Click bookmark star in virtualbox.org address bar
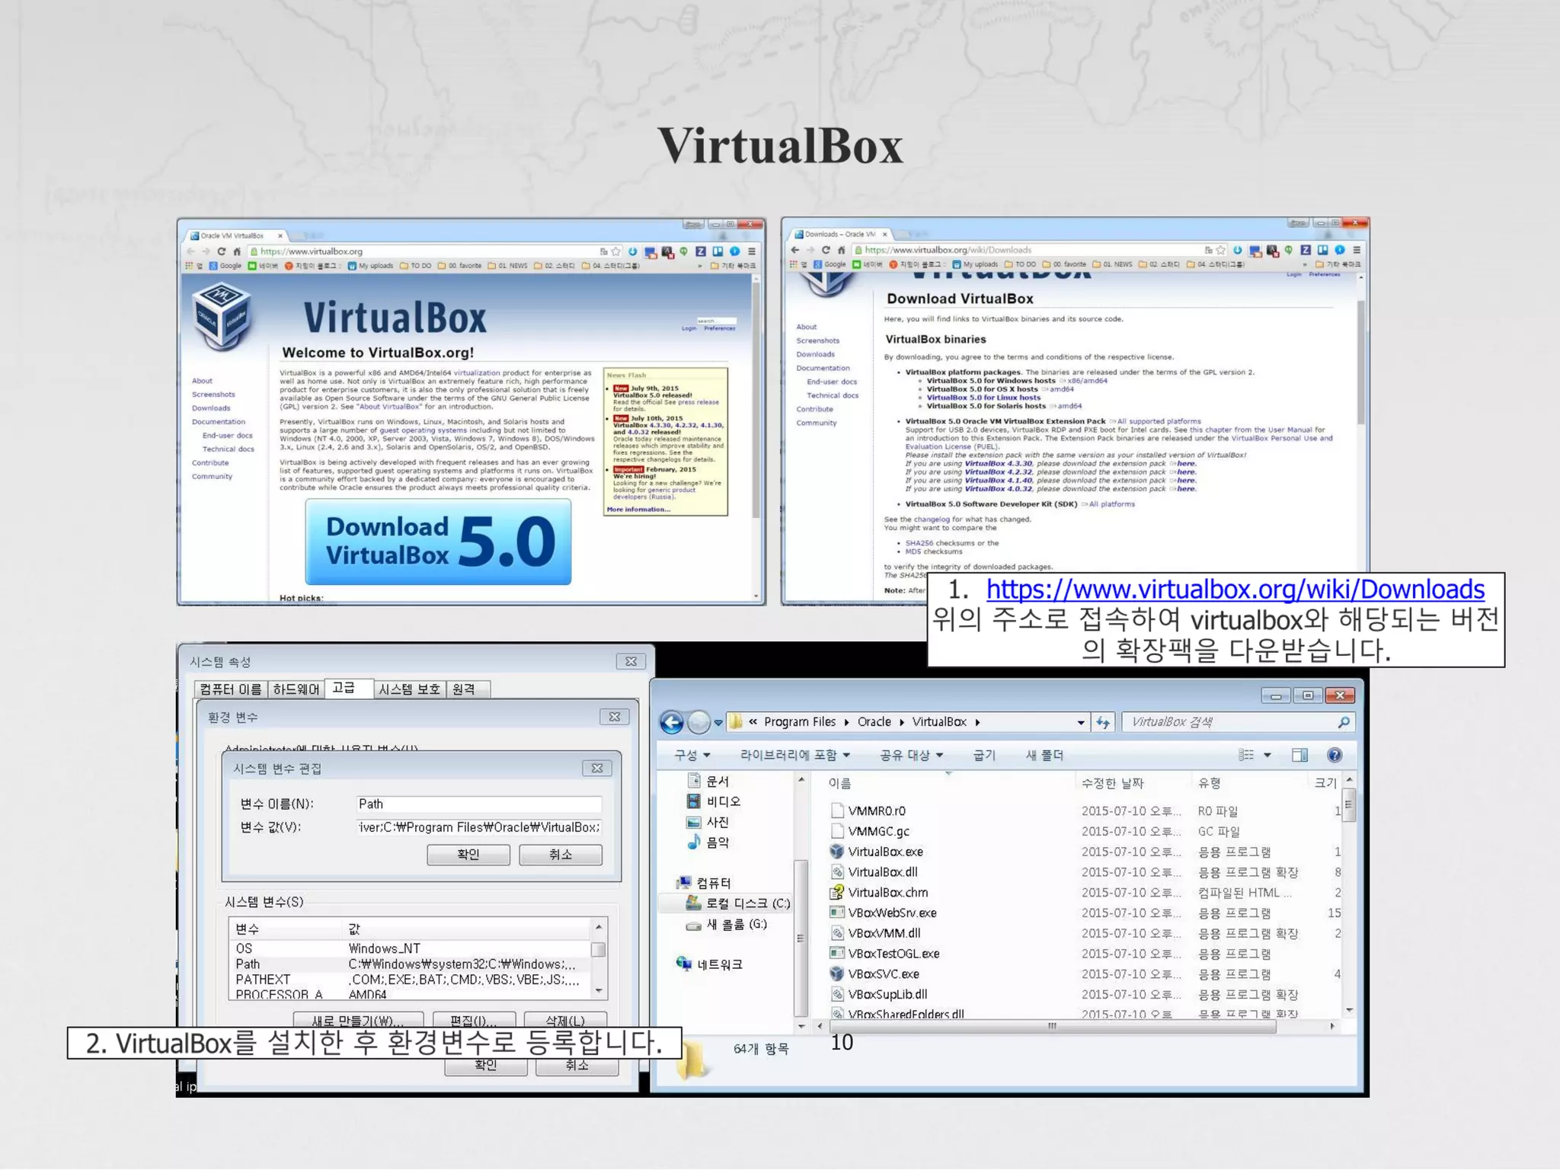The image size is (1560, 1170). coord(616,251)
